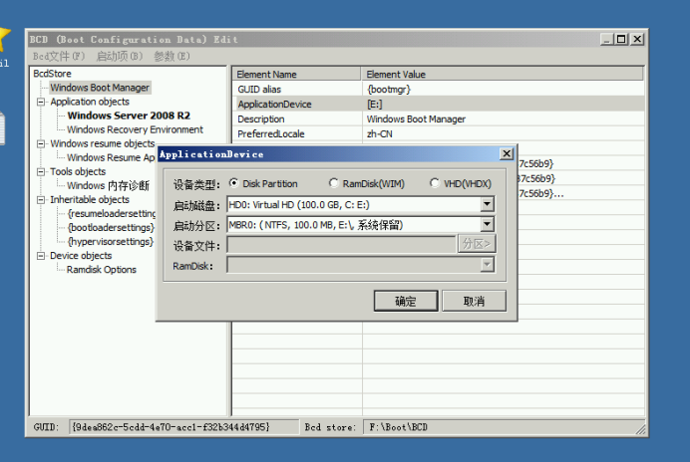Open the boot disk (启动磁盘) dropdown
The width and height of the screenshot is (690, 462).
(487, 204)
